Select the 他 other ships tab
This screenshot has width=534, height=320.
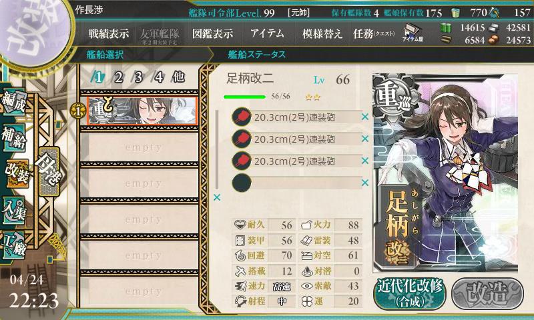tap(178, 77)
